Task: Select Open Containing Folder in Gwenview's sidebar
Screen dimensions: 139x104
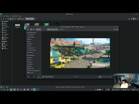Action: pos(33,70)
